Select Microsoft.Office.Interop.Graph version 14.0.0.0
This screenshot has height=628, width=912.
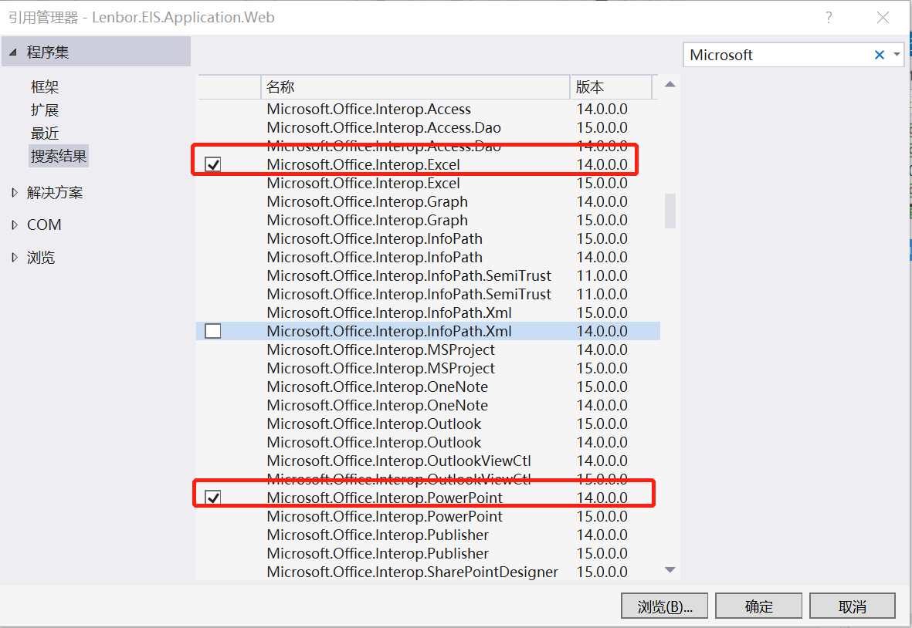(428, 201)
